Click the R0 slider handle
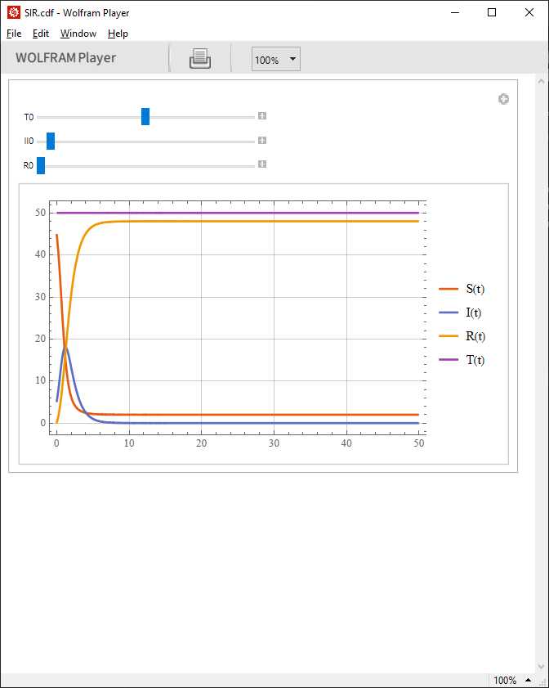 pos(41,165)
